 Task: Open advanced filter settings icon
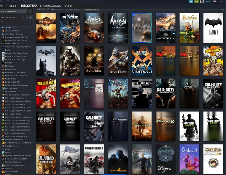pos(30,23)
